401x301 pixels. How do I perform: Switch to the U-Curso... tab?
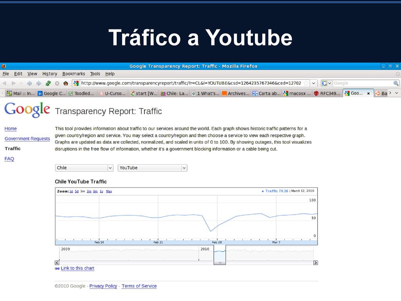pos(113,93)
